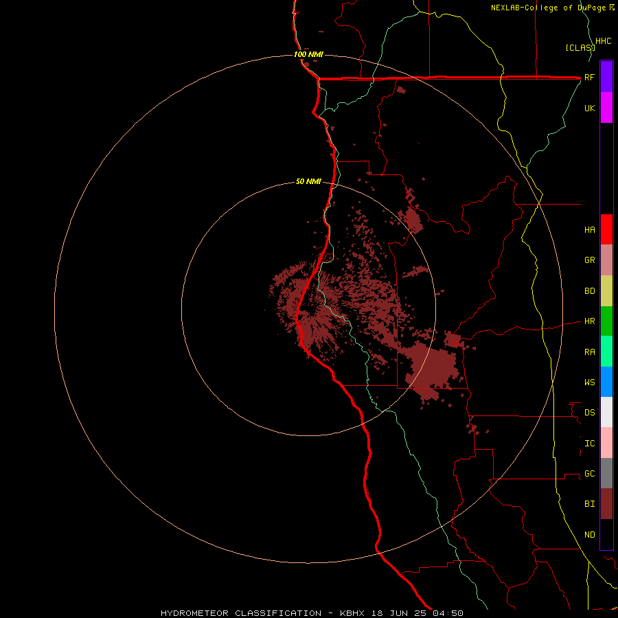The height and width of the screenshot is (618, 618).
Task: Click the KBHX radar site identifier
Action: click(x=352, y=613)
